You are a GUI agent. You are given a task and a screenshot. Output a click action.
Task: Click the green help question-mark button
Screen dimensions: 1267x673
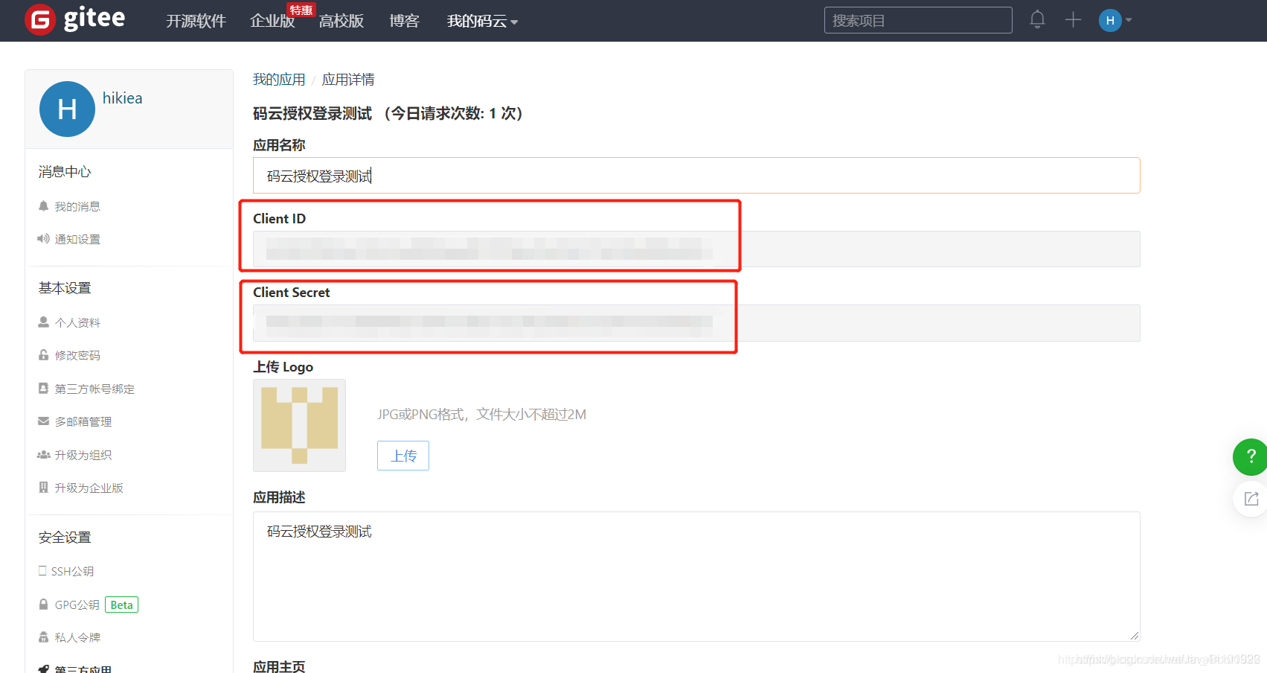tap(1251, 456)
